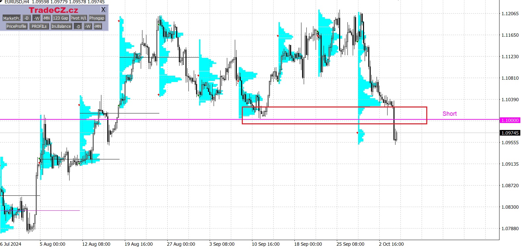Image resolution: width=522 pixels, height=250 pixels.
Task: Switch to PROFILs in the panel
Action: point(39,26)
